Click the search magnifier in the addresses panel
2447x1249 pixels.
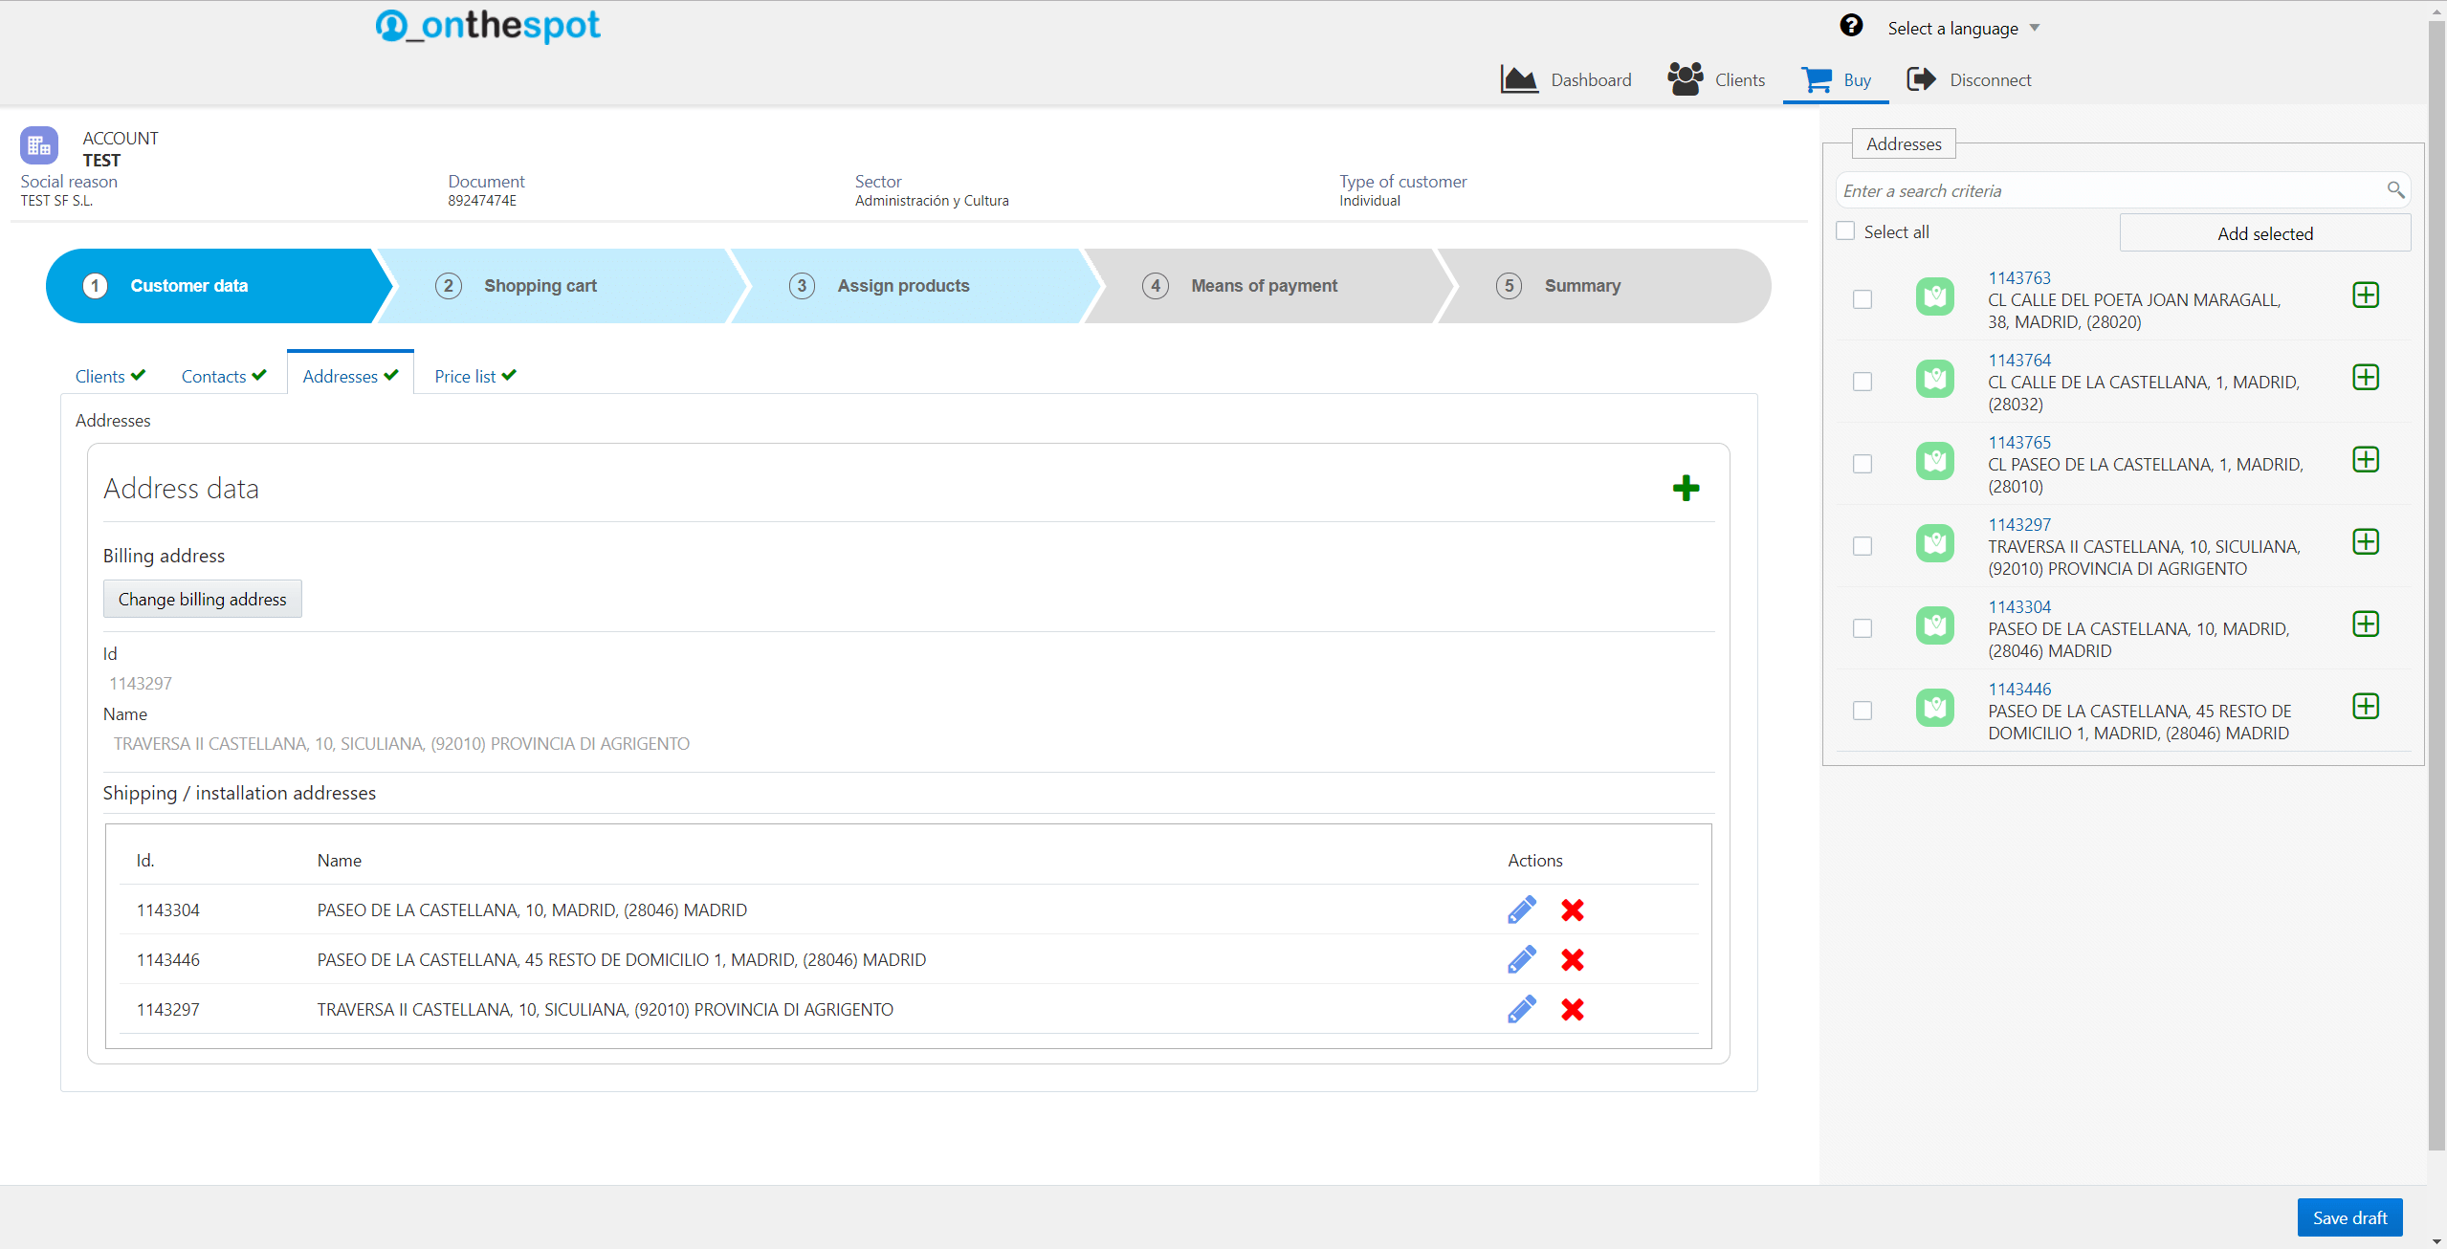[2395, 190]
